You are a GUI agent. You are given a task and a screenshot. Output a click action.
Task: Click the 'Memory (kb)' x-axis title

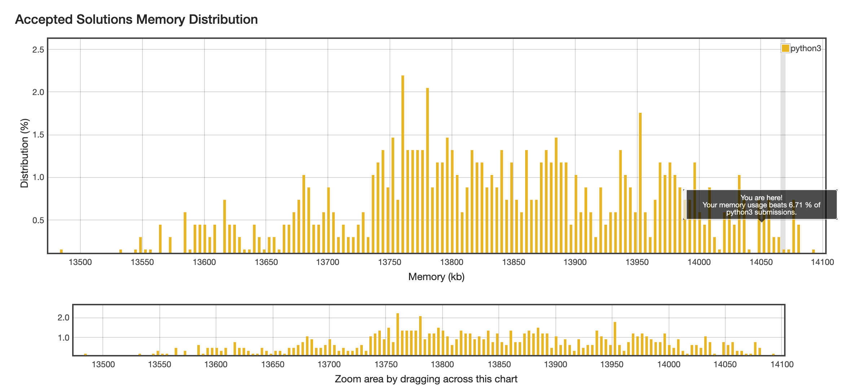click(x=436, y=277)
